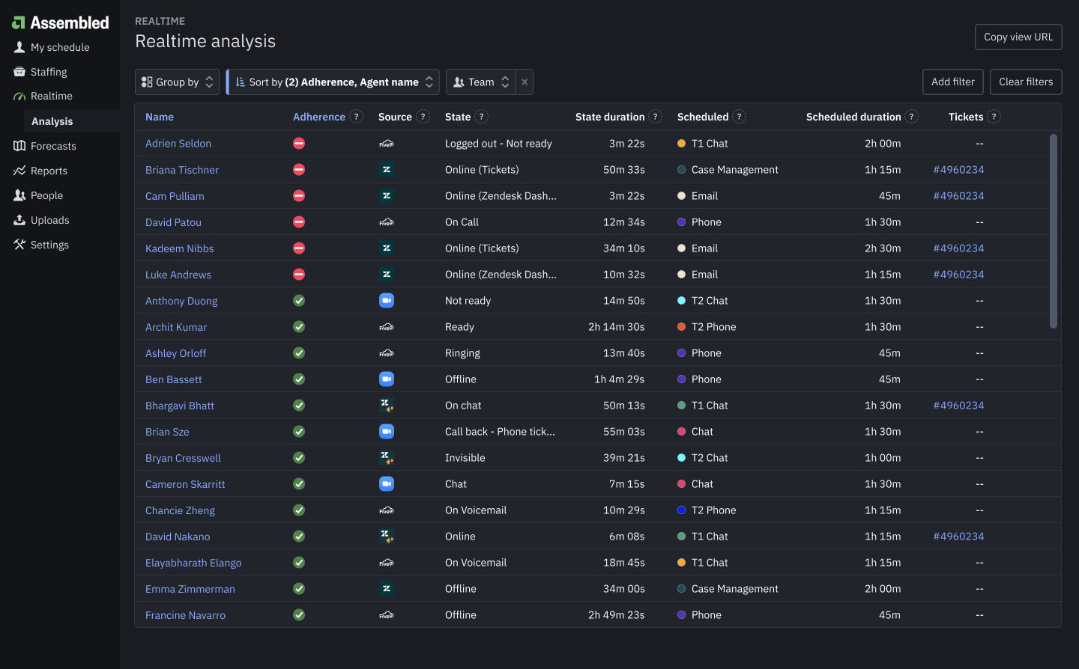Copy the view URL
The width and height of the screenshot is (1079, 669).
(1018, 37)
